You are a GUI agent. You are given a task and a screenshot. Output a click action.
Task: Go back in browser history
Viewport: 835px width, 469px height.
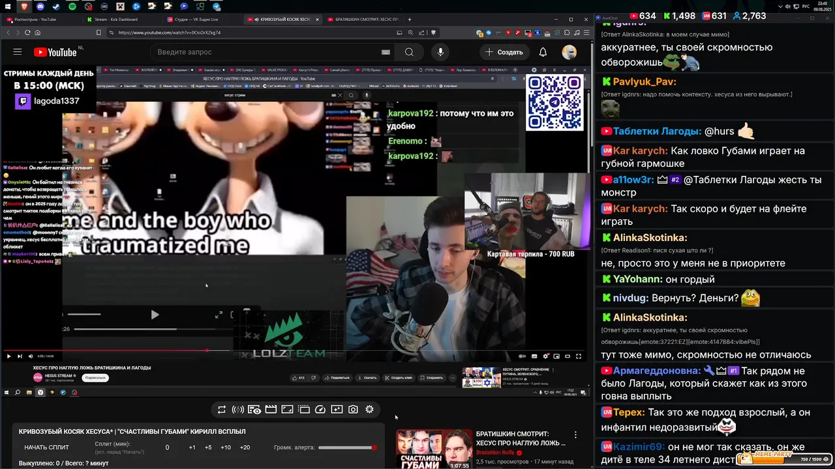[x=7, y=33]
